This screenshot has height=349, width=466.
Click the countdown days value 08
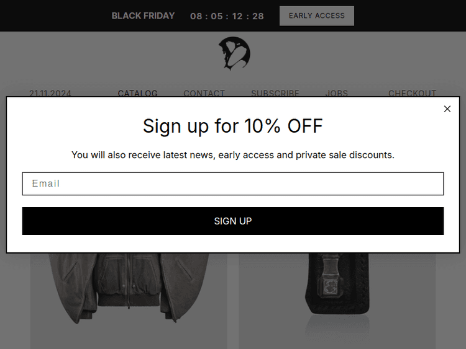(x=196, y=16)
